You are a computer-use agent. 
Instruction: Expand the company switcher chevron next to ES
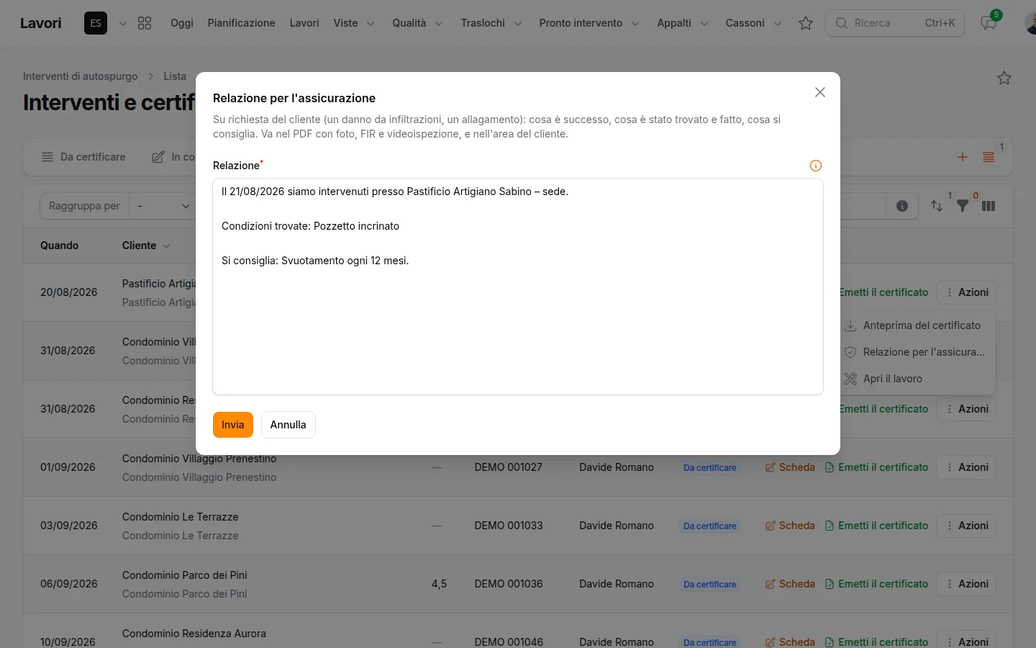point(123,23)
